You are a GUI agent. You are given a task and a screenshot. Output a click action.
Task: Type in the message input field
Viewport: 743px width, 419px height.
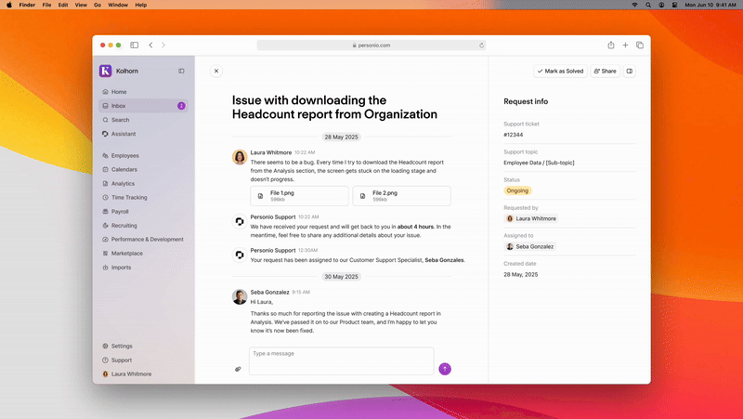(341, 360)
